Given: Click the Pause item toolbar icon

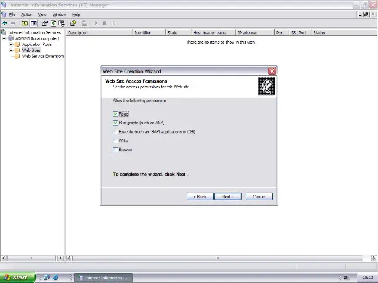Looking at the screenshot, I should click(113, 24).
